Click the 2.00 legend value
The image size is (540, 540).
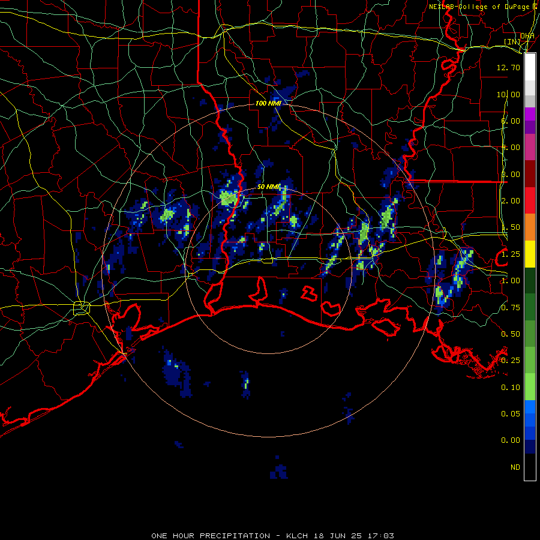(x=511, y=201)
